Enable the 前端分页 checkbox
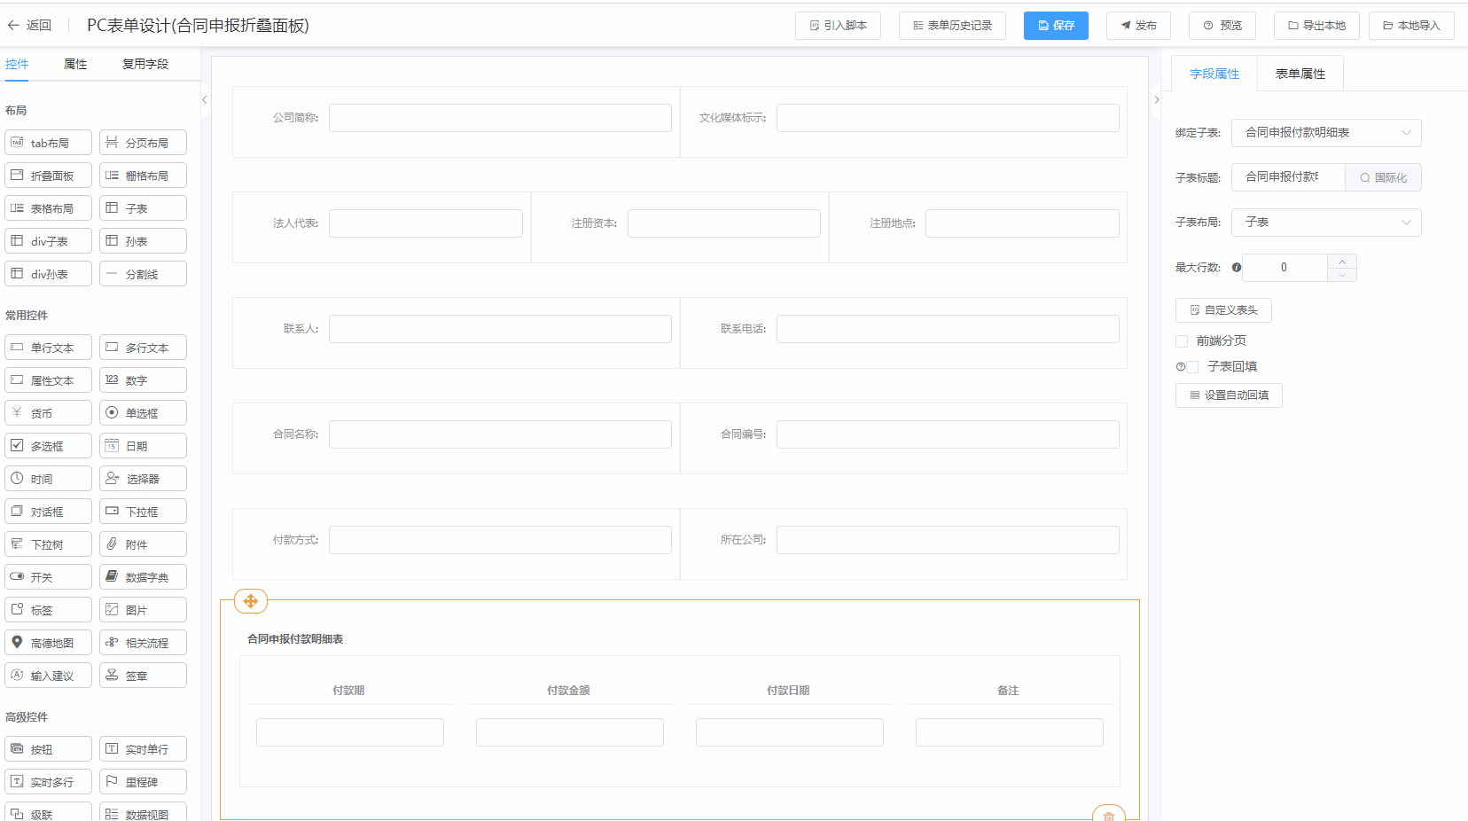Image resolution: width=1468 pixels, height=821 pixels. pos(1182,341)
